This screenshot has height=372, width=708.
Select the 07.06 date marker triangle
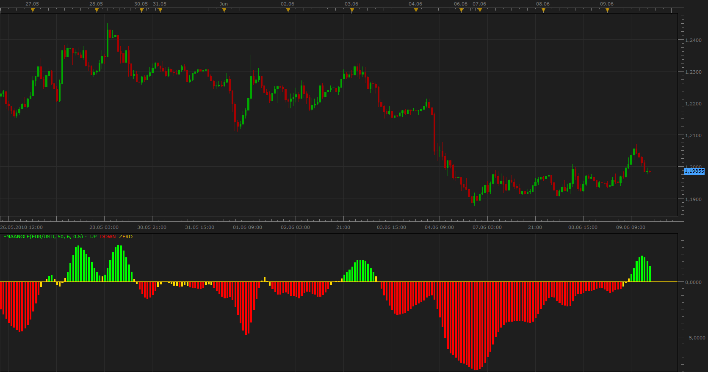(480, 10)
